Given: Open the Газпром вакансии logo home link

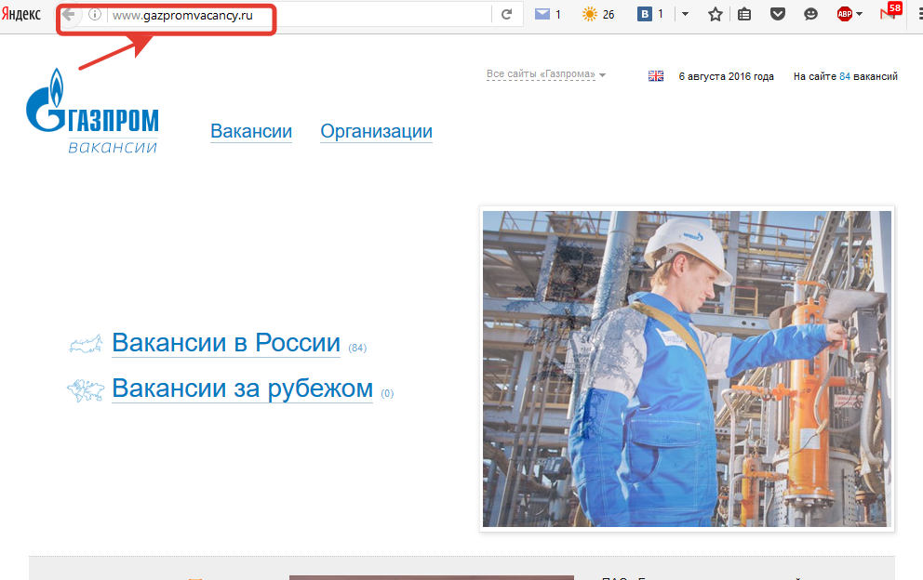Looking at the screenshot, I should click(92, 112).
